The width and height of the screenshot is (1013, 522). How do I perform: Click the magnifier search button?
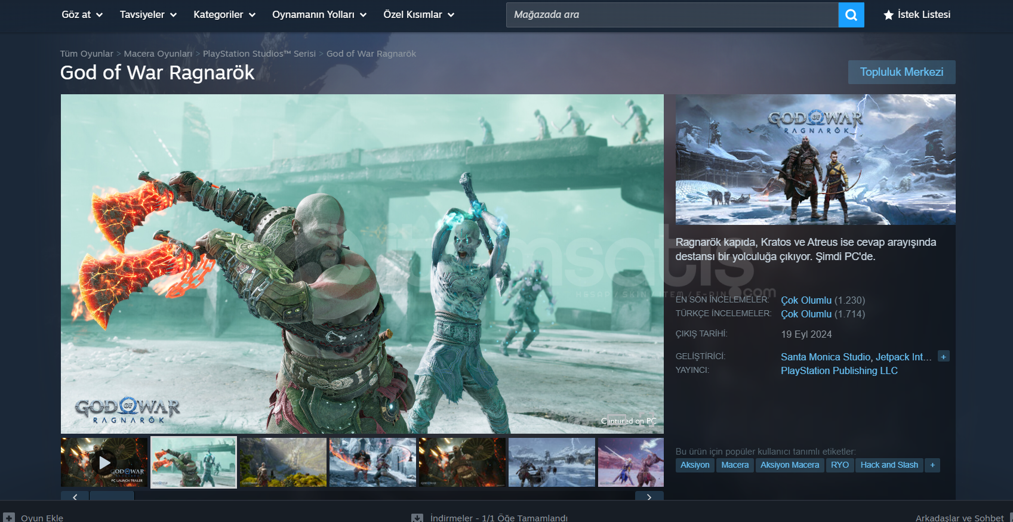click(x=851, y=15)
